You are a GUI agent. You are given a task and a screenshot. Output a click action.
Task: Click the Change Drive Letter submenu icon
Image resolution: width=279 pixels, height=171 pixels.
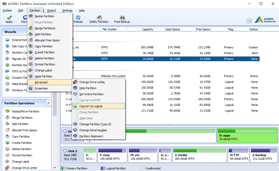[x=75, y=82]
